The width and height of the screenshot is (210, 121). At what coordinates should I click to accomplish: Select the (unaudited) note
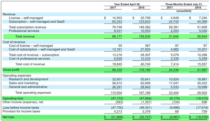click(184, 11)
